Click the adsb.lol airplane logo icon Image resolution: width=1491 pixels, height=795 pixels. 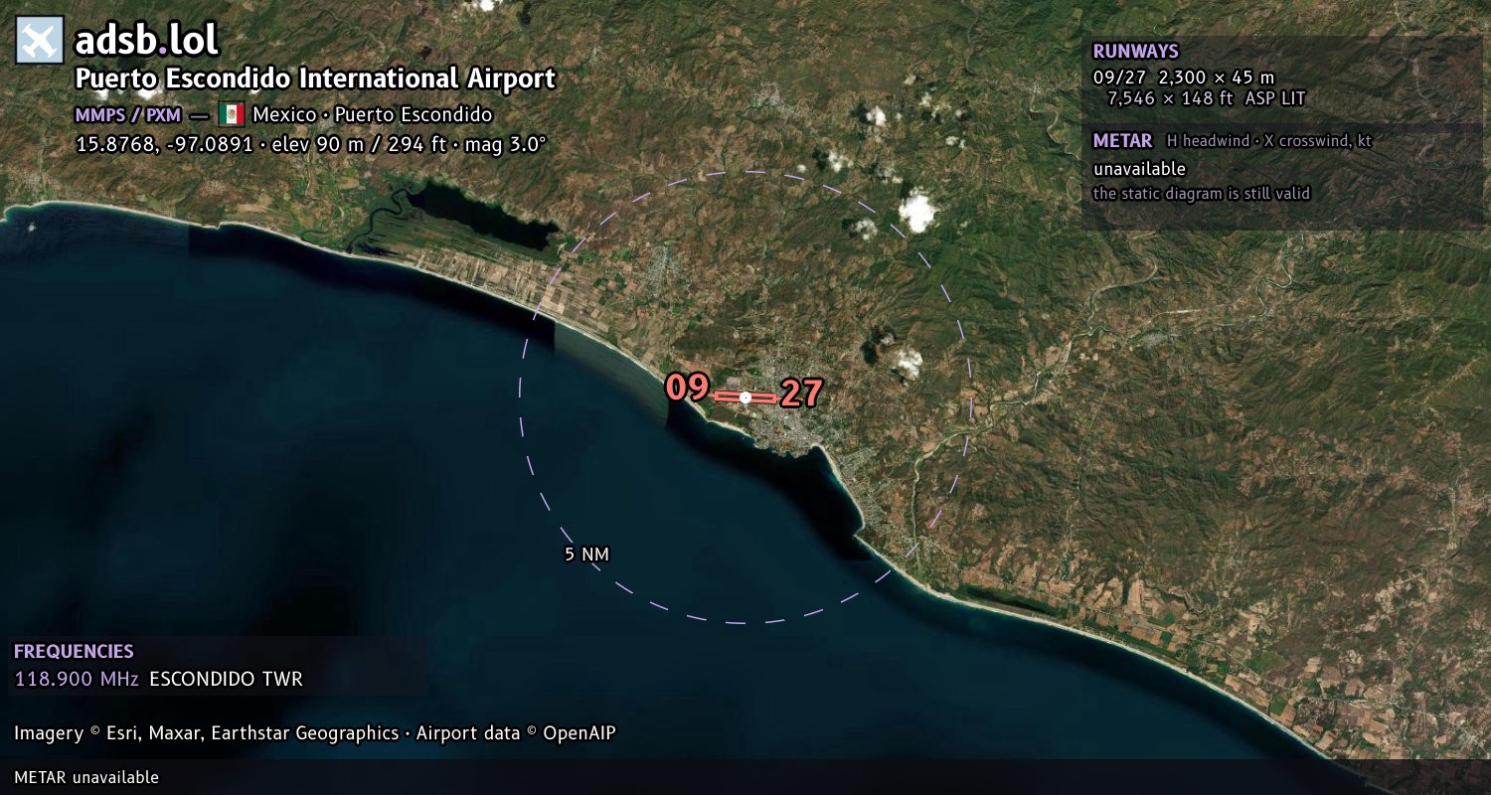[40, 41]
